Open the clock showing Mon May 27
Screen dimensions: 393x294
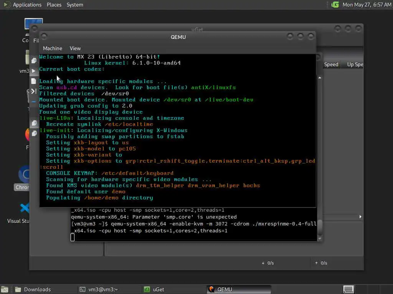pos(367,5)
